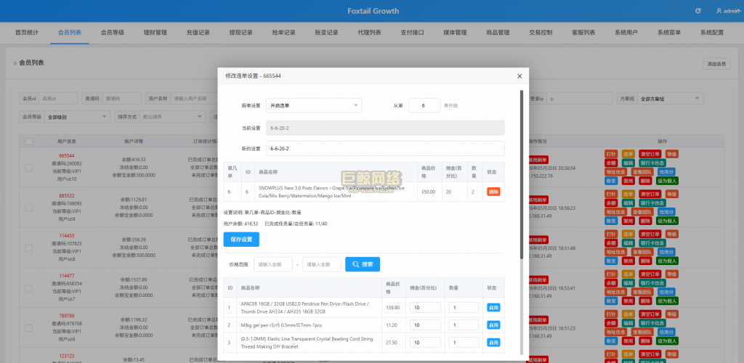Go to the 支付接口 tab
Viewport: 744px width, 363px height.
pyautogui.click(x=412, y=33)
